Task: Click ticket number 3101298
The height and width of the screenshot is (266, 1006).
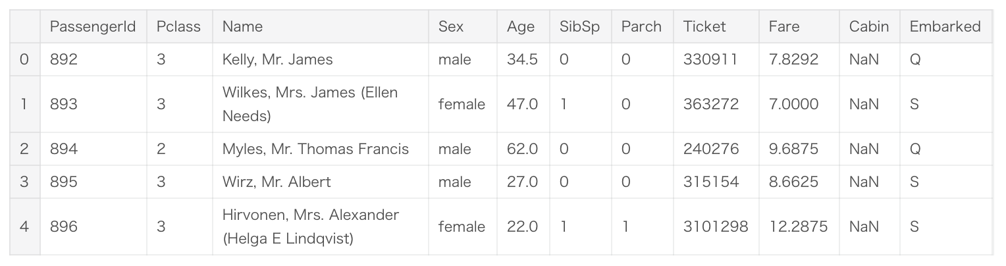Action: pos(716,226)
